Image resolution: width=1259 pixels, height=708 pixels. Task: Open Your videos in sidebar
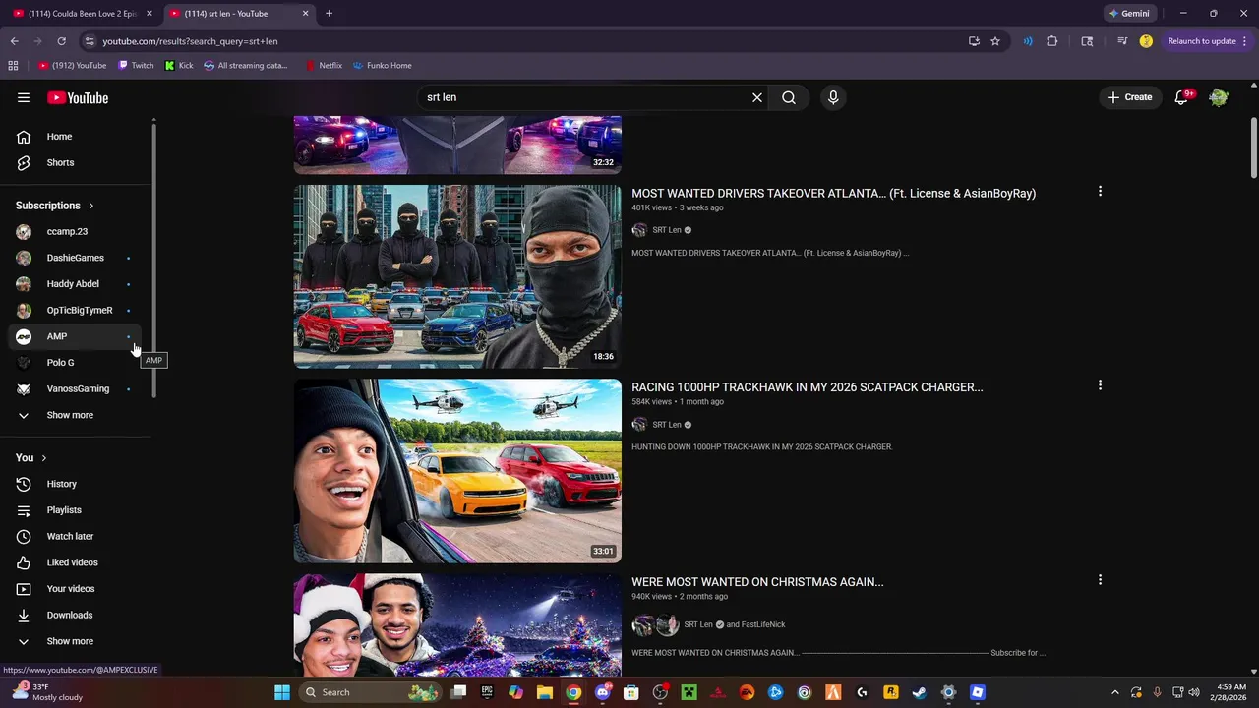[x=77, y=589]
